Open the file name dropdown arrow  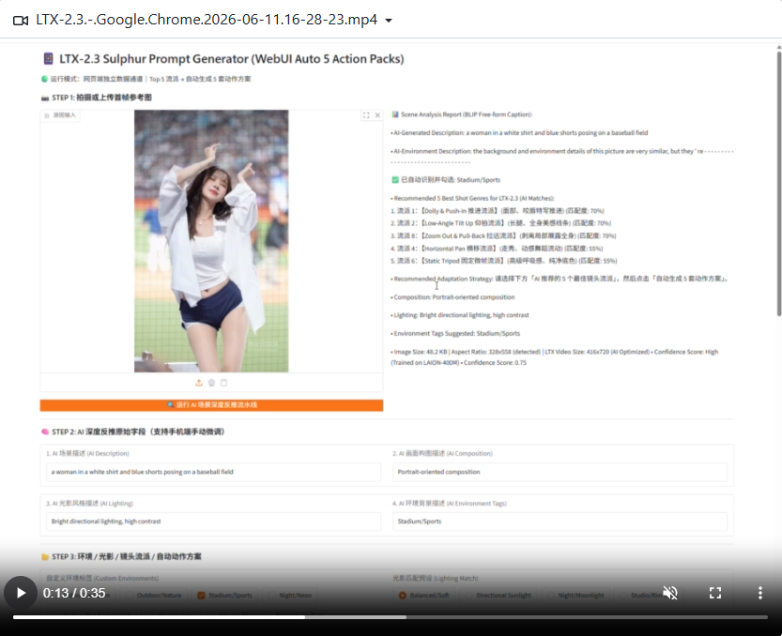(389, 21)
